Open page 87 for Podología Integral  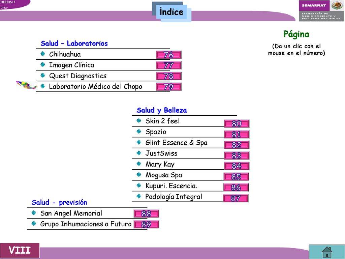click(x=236, y=198)
